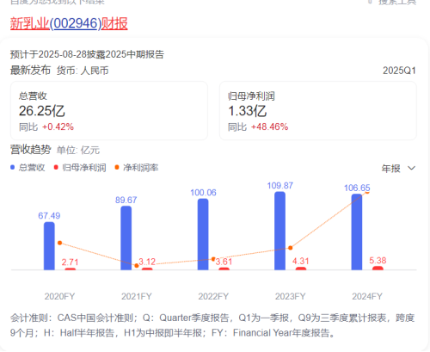Expand the chevron next to 年报
The height and width of the screenshot is (352, 430).
(x=411, y=168)
